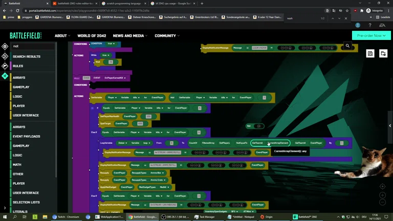Click the EA logo icon

pos(382,25)
